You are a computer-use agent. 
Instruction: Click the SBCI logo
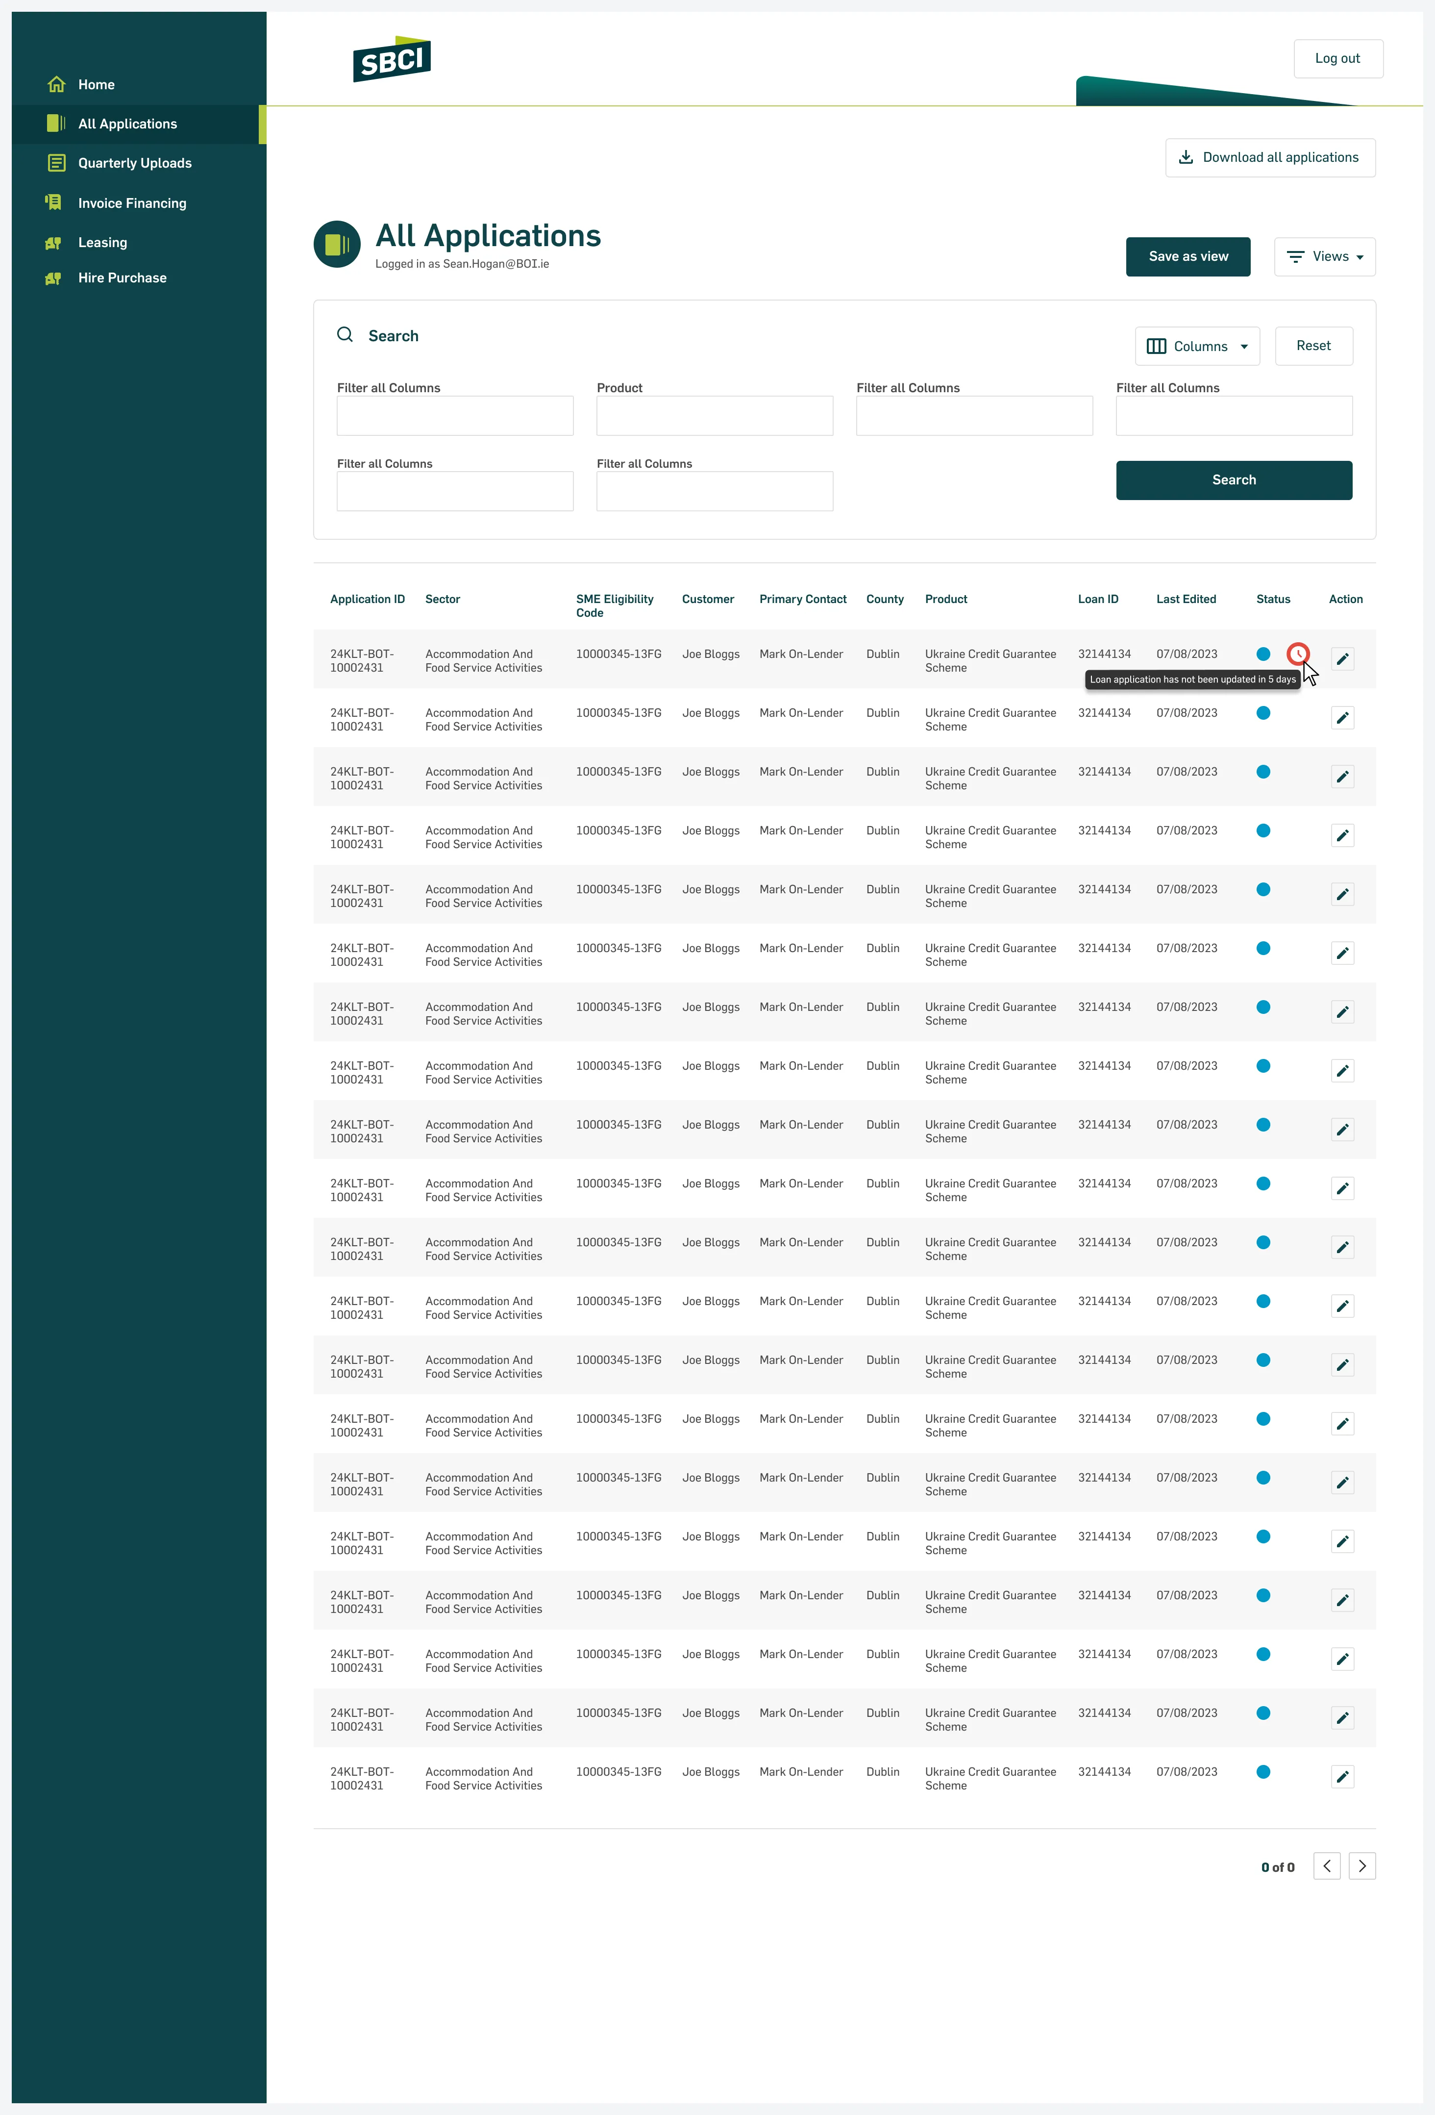tap(392, 59)
